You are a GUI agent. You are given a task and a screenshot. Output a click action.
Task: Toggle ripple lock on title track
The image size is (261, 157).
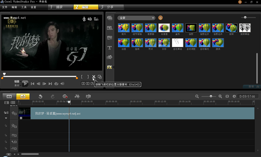coord(6,135)
